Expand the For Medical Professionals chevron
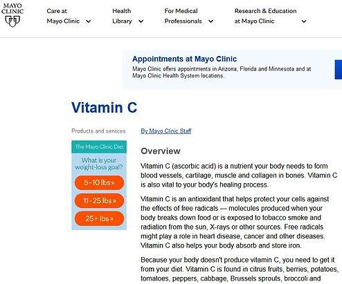The image size is (342, 284). point(210,21)
